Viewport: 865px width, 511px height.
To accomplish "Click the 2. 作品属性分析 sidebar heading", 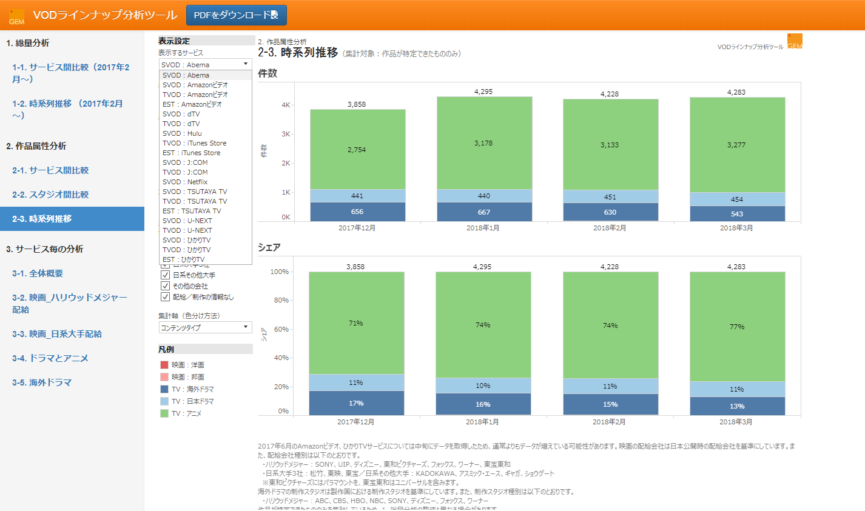I will click(36, 146).
